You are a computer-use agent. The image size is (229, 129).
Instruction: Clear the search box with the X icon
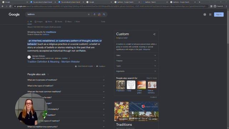pyautogui.click(x=89, y=14)
